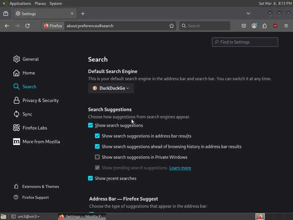Switch to the General settings category
293x220 pixels.
[x=30, y=59]
